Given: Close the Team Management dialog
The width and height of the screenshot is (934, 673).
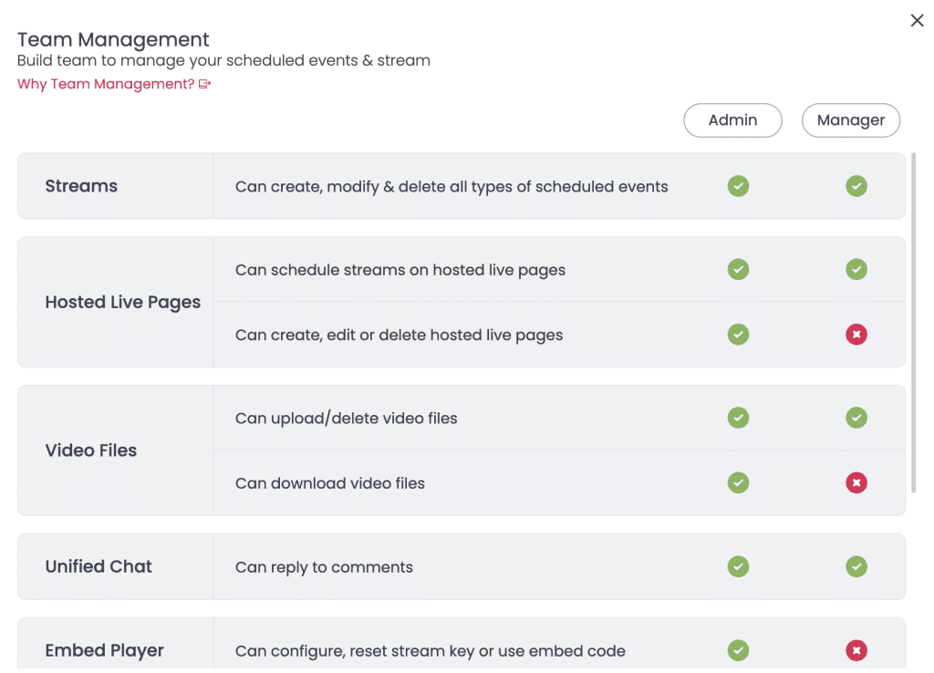Looking at the screenshot, I should point(917,21).
